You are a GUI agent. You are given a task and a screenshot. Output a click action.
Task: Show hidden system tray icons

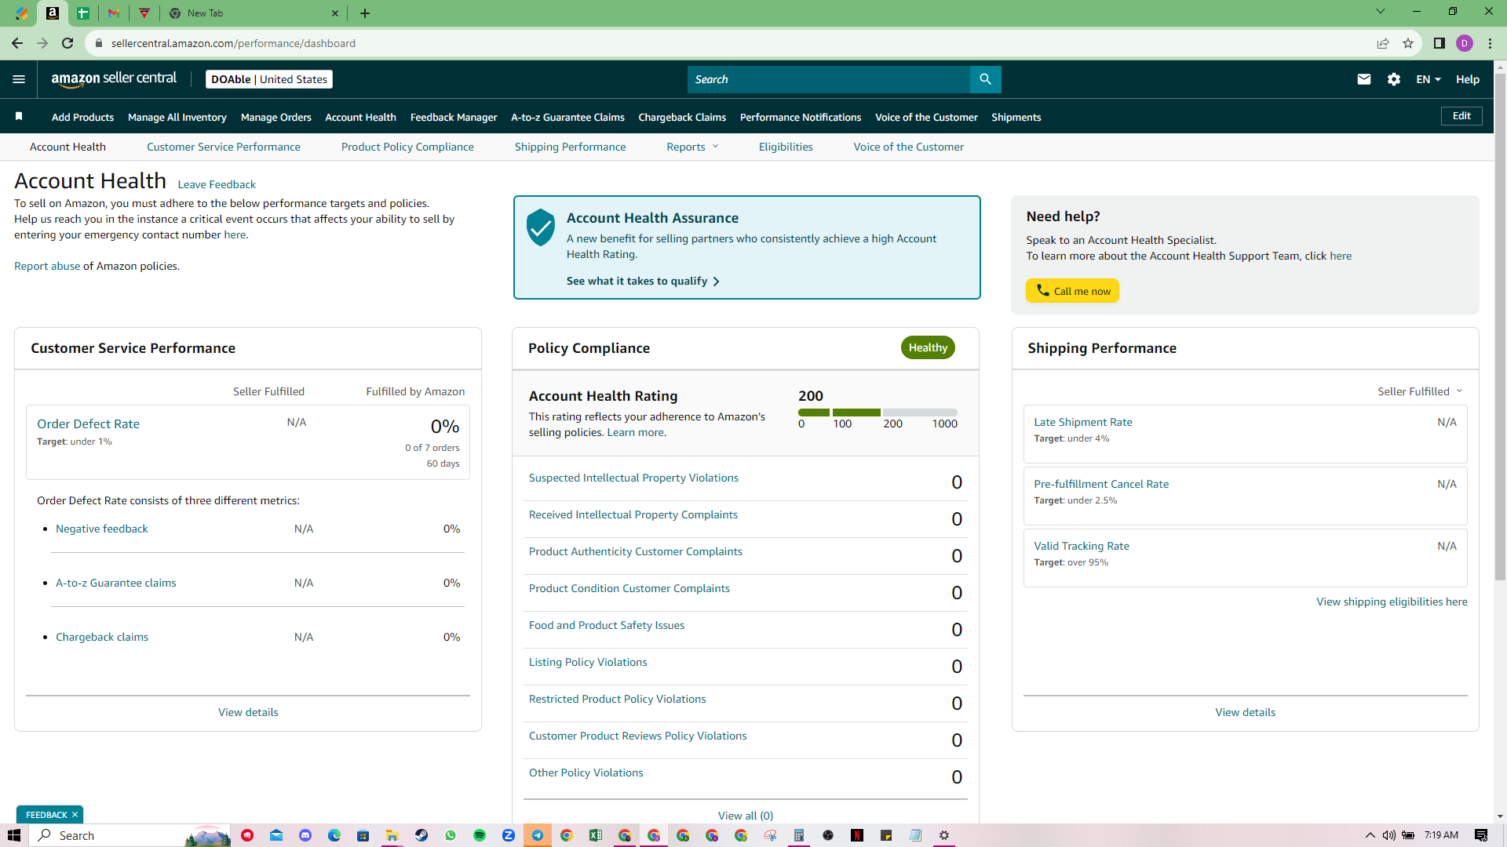(x=1370, y=835)
